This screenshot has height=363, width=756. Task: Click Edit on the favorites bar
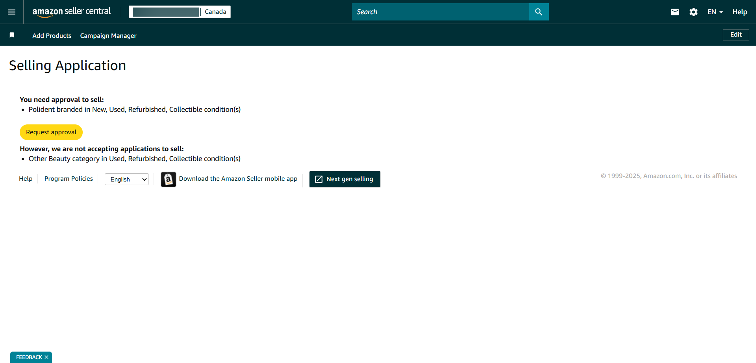click(x=736, y=35)
